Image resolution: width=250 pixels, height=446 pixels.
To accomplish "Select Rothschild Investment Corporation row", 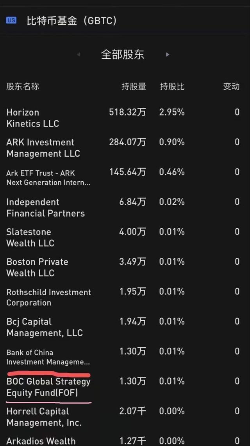I will (125, 297).
